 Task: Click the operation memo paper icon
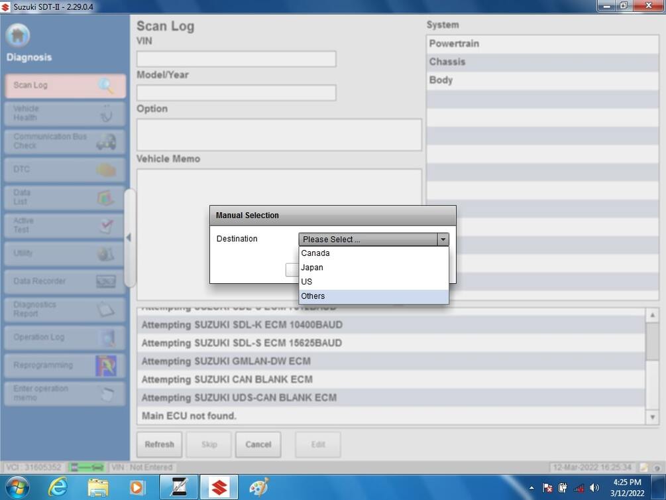click(107, 394)
